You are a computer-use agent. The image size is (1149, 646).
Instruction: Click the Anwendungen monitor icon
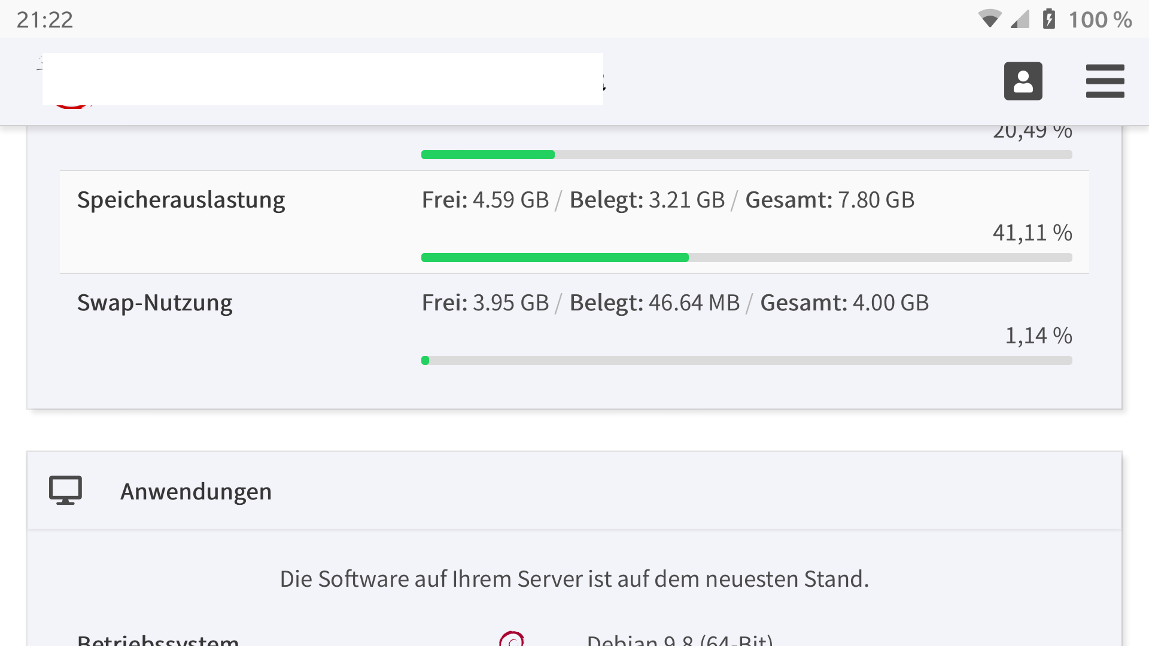click(x=65, y=490)
